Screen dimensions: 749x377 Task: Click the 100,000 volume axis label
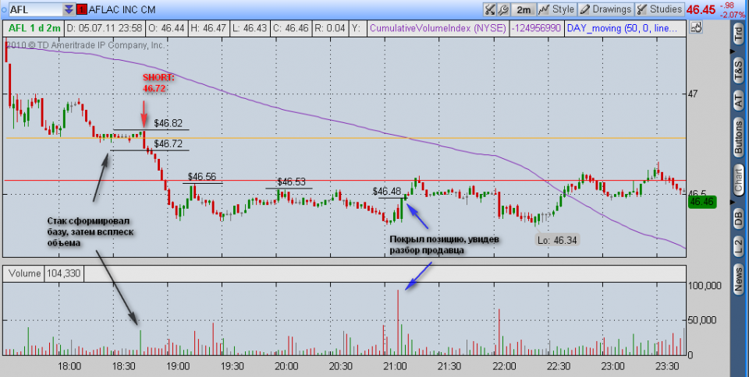point(705,286)
